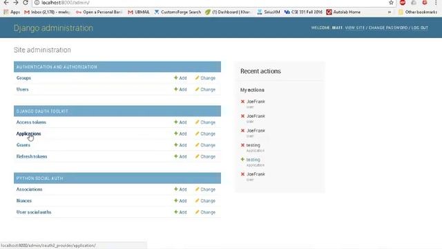Open Applications model list
This screenshot has width=442, height=249.
(28, 133)
